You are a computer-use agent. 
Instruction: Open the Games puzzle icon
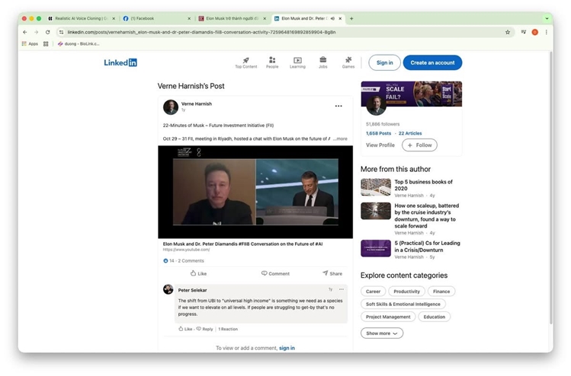pyautogui.click(x=348, y=60)
